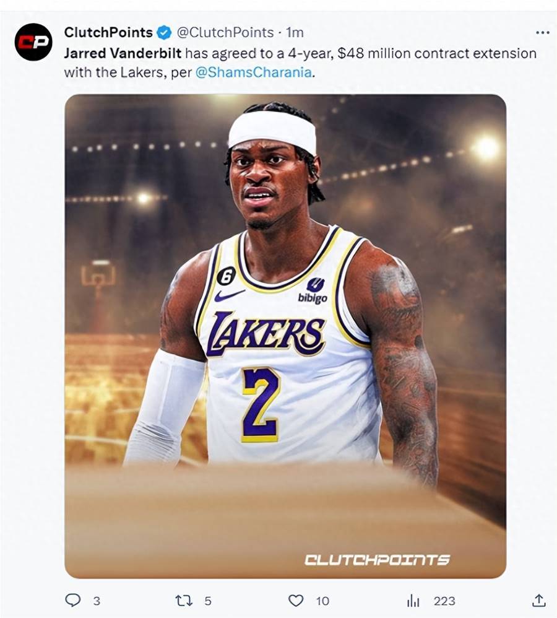Click the retweet count 5

tap(208, 601)
